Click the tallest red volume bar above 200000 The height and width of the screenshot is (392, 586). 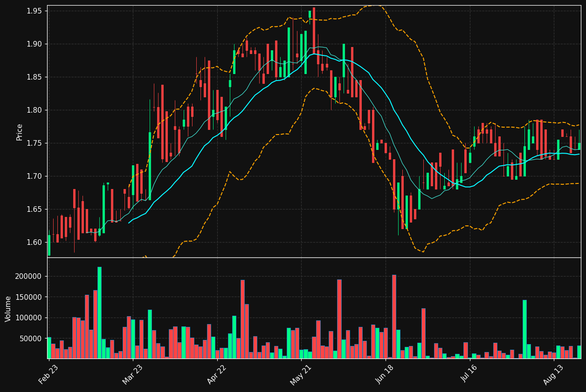(x=394, y=317)
